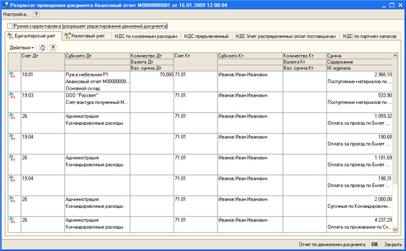Click the № журнала column header
Image resolution: width=406 pixels, height=251 pixels.
360,68
